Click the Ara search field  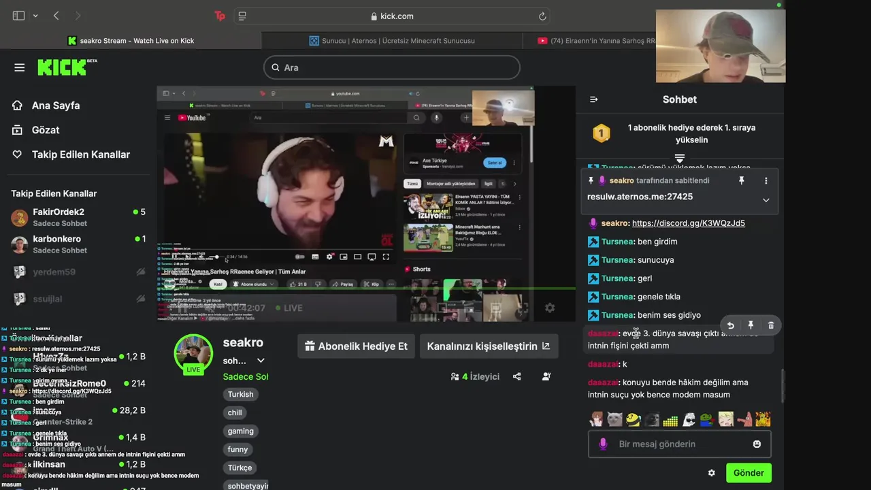392,67
